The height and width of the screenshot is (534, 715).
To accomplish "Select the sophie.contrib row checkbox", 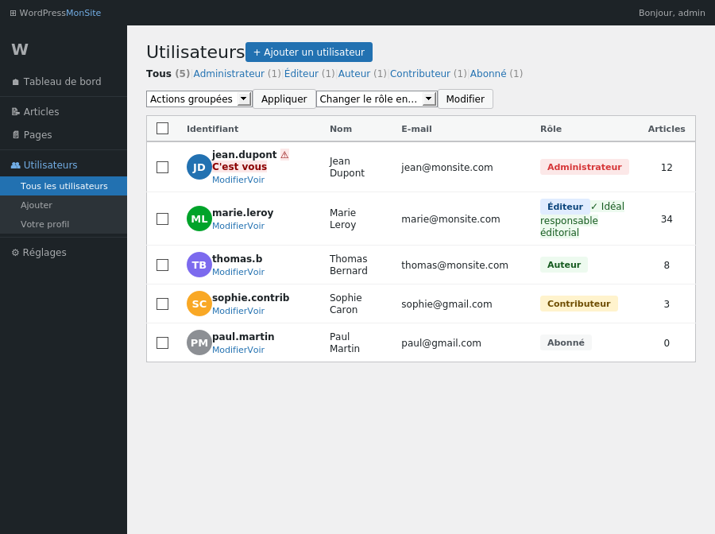I will pos(162,304).
